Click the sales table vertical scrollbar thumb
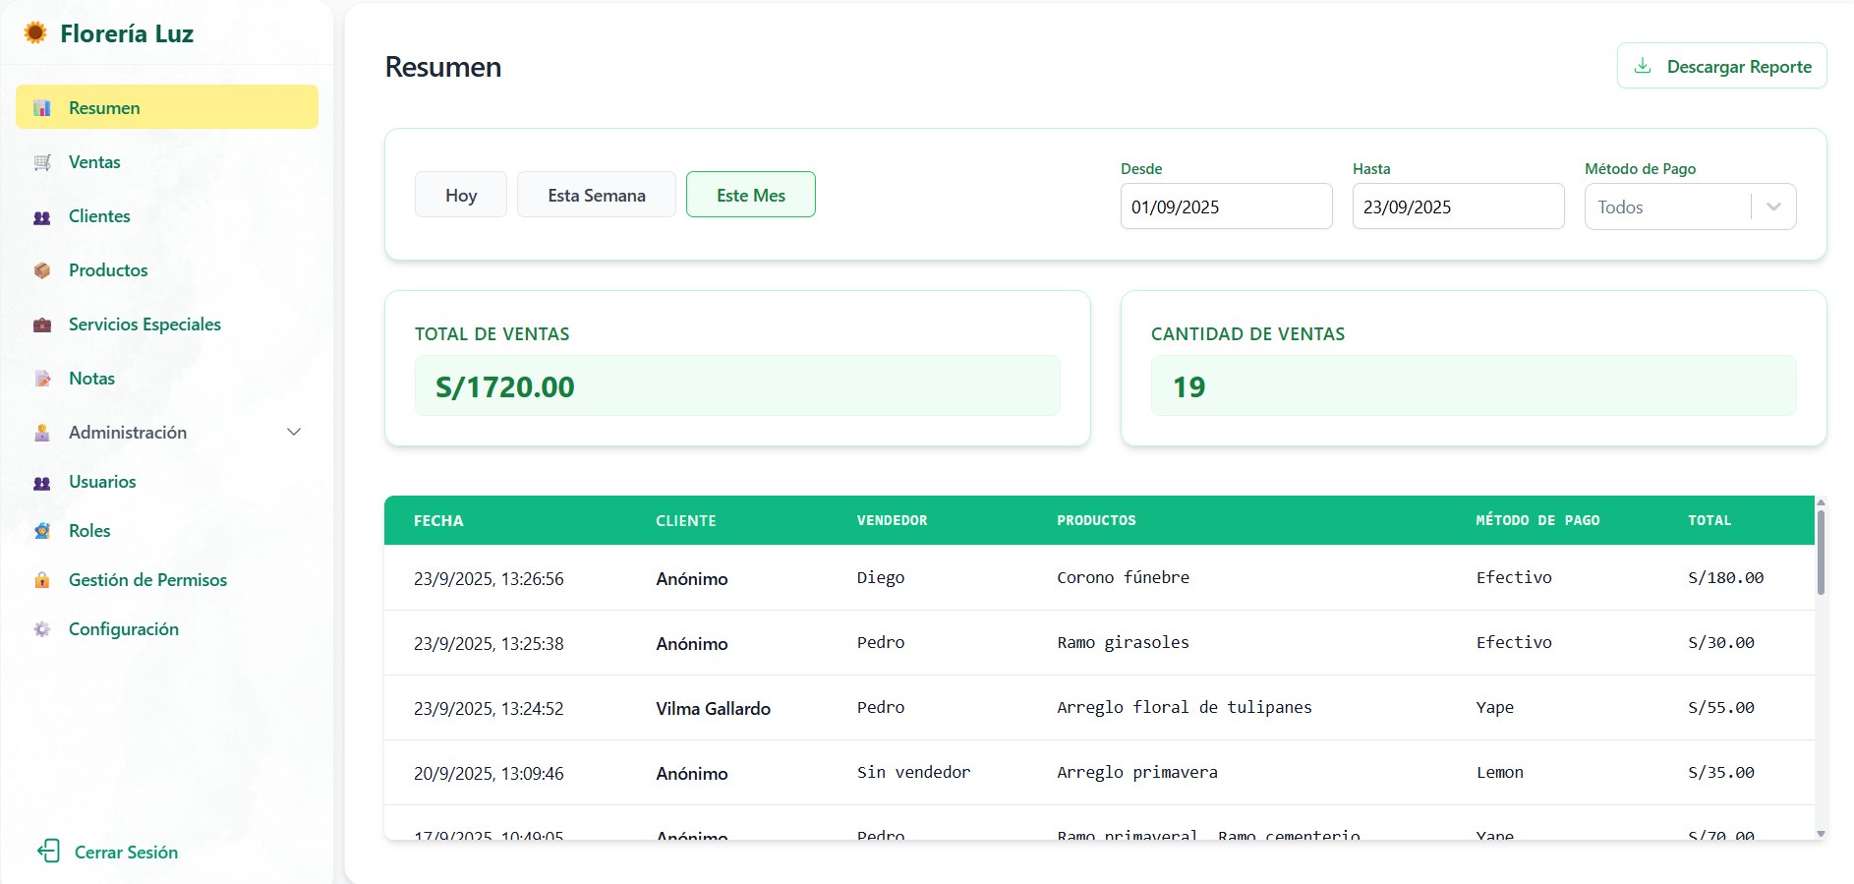Image resolution: width=1854 pixels, height=884 pixels. [1821, 552]
